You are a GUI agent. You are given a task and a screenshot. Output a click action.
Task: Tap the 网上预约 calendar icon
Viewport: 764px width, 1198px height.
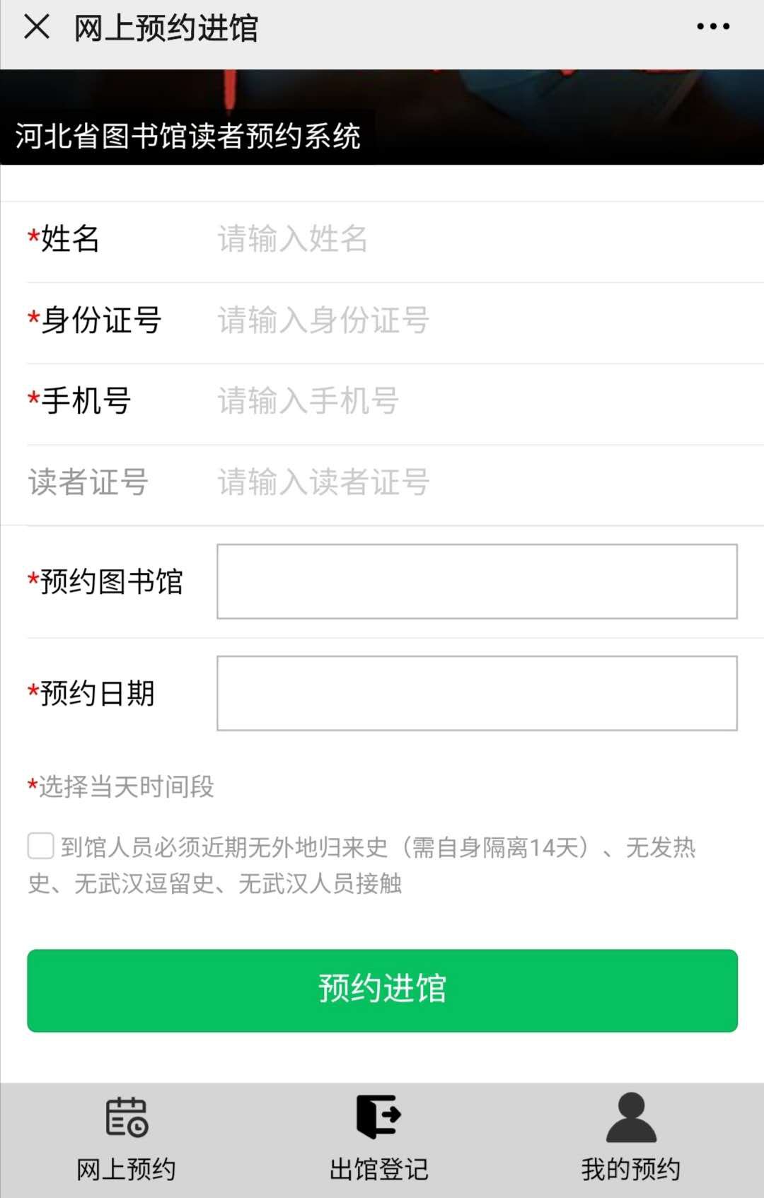tap(127, 1117)
